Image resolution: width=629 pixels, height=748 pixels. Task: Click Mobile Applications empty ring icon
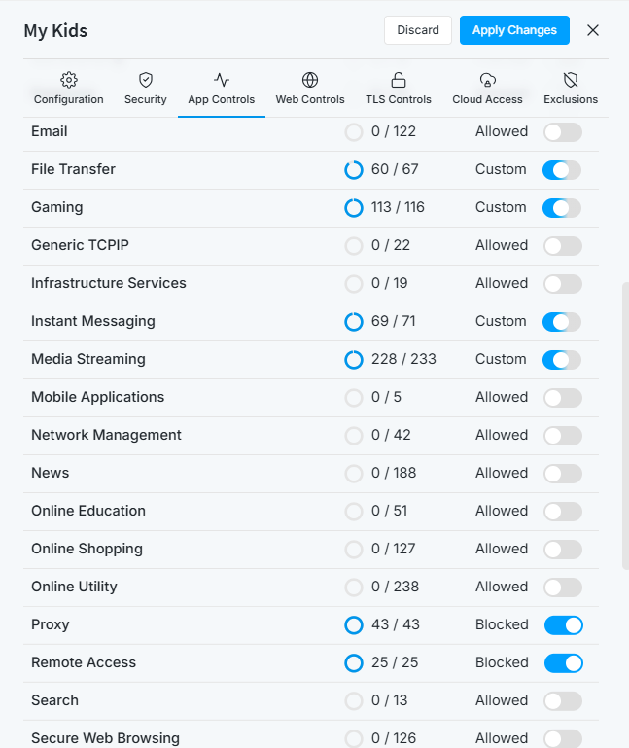coord(354,398)
